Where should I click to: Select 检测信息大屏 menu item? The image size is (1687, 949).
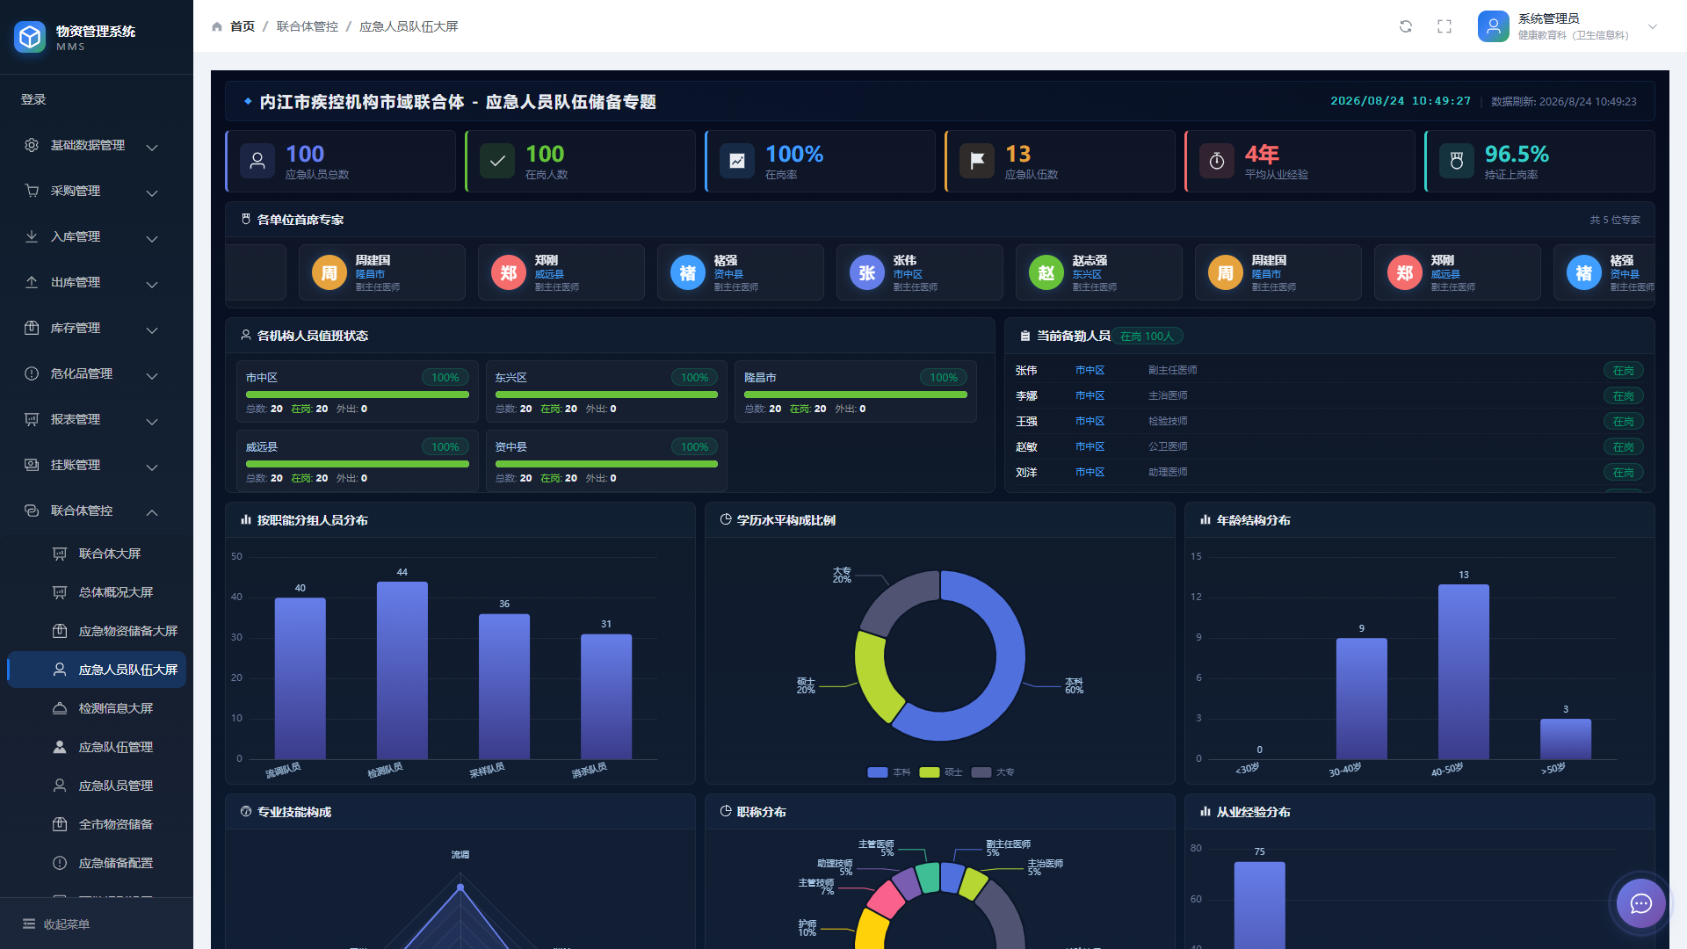(97, 708)
